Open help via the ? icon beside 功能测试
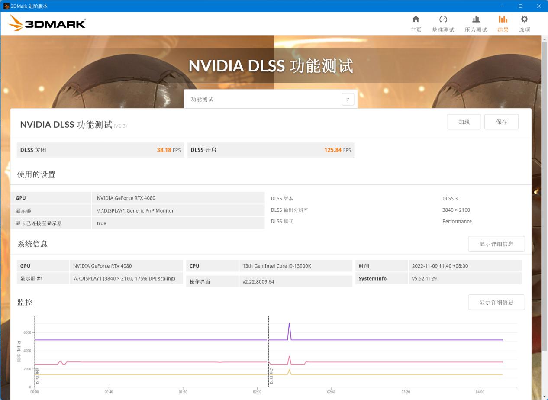This screenshot has width=548, height=400. (x=347, y=99)
